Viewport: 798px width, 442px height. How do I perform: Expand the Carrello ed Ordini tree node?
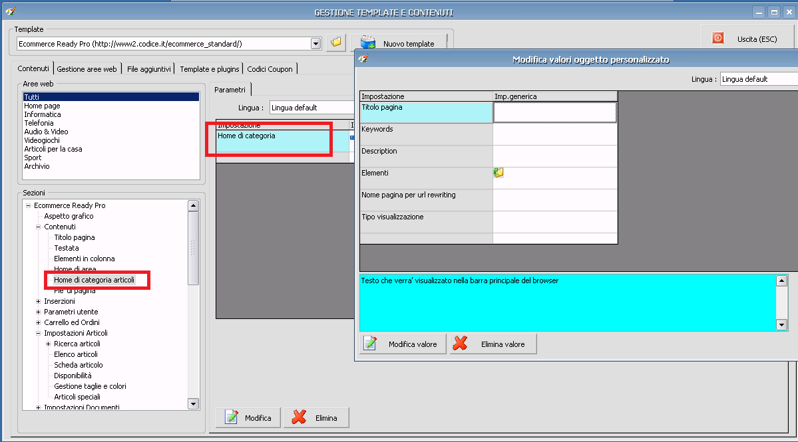click(38, 322)
